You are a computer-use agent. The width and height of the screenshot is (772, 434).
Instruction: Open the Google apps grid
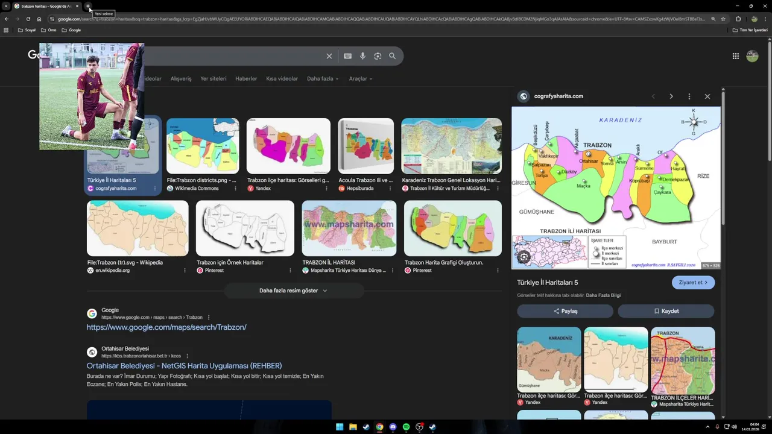pyautogui.click(x=736, y=56)
